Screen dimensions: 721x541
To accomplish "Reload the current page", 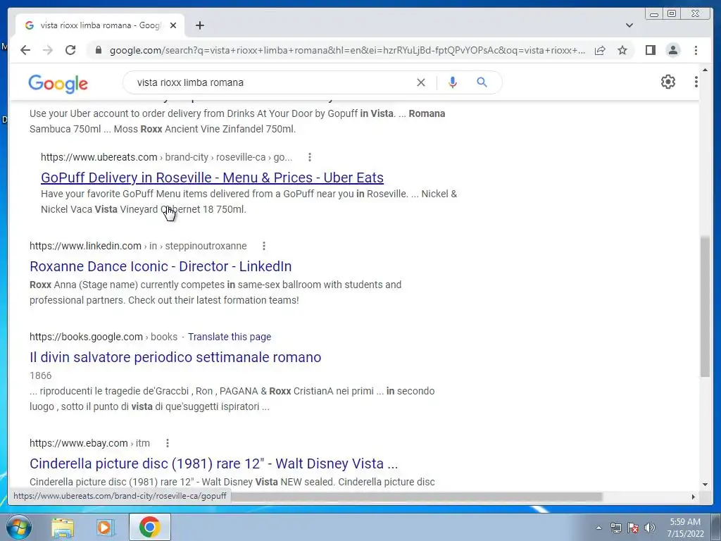I will click(70, 50).
